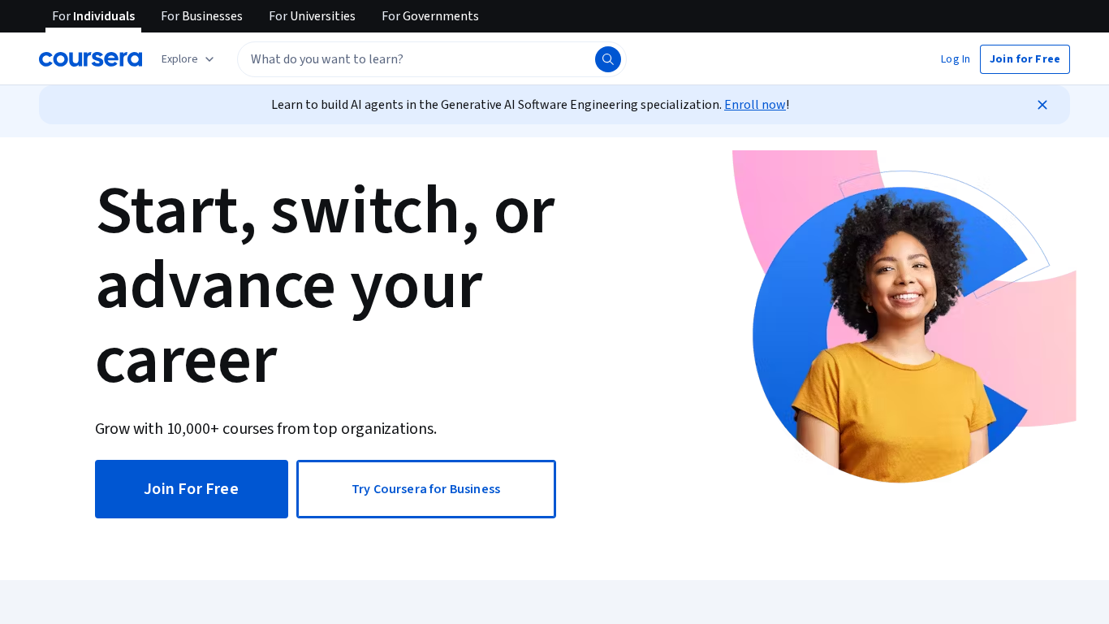Screen dimensions: 1109x624
Task: Follow the Enroll now link
Action: [x=755, y=105]
